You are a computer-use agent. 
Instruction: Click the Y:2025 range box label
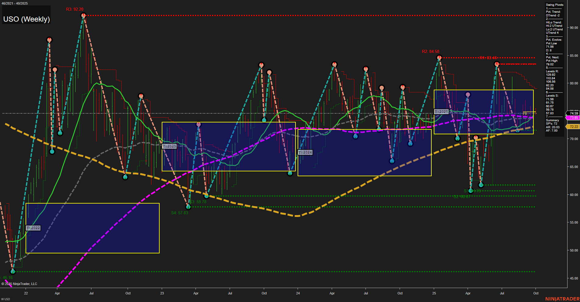click(x=441, y=111)
